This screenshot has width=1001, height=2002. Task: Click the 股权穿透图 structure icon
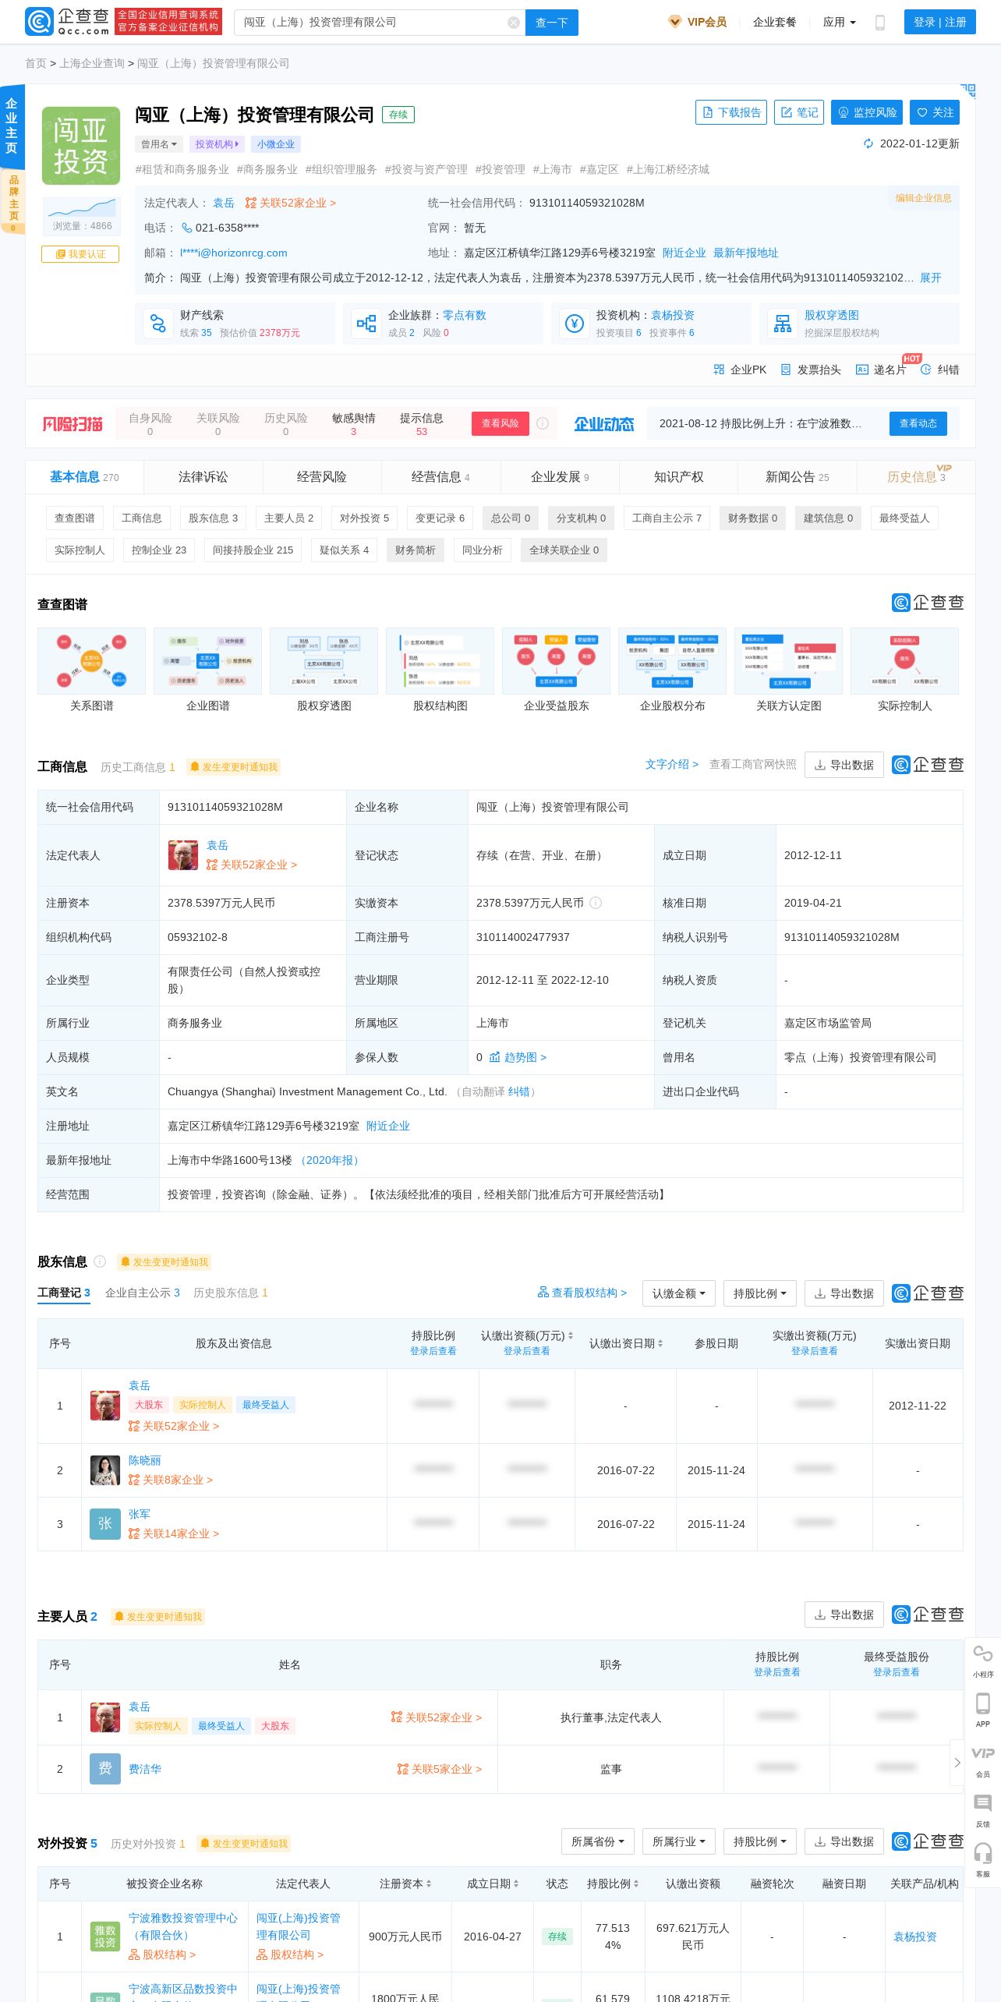[783, 324]
